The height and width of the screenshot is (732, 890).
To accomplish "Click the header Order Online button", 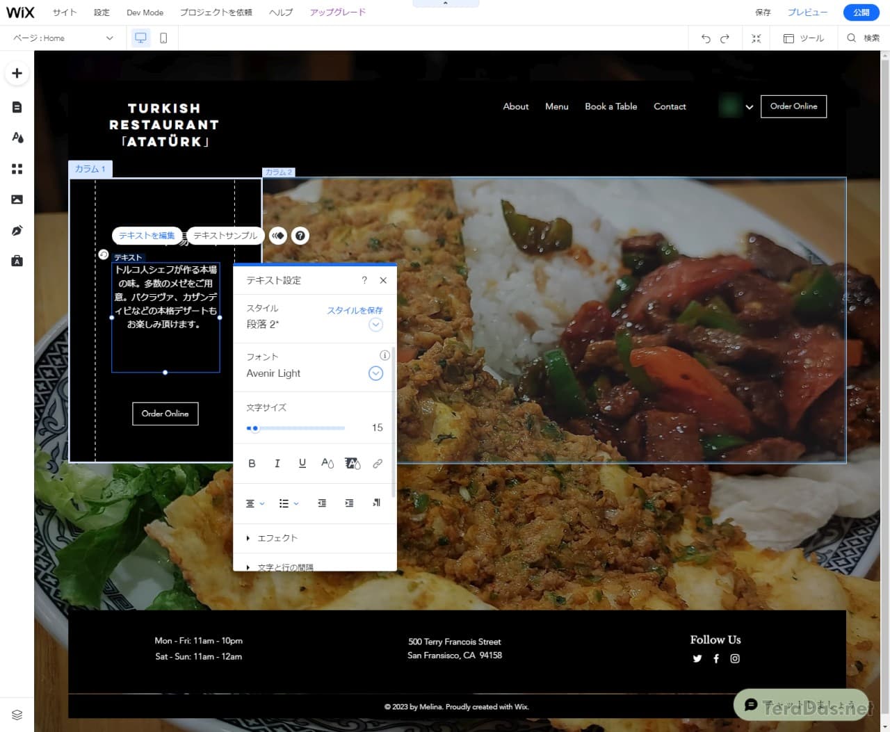I will coord(793,106).
